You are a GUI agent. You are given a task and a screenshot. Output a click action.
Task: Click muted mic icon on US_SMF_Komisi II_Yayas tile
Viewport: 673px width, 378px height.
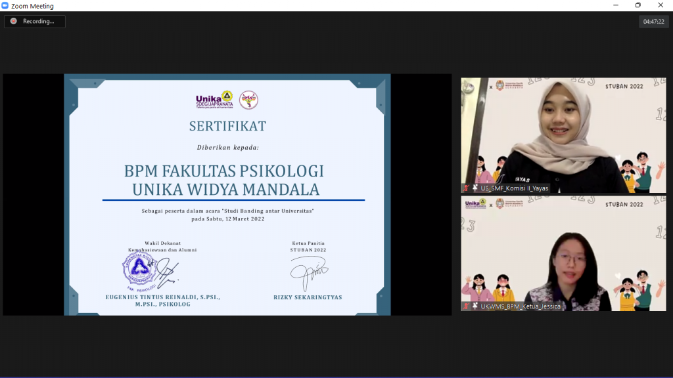coord(466,188)
